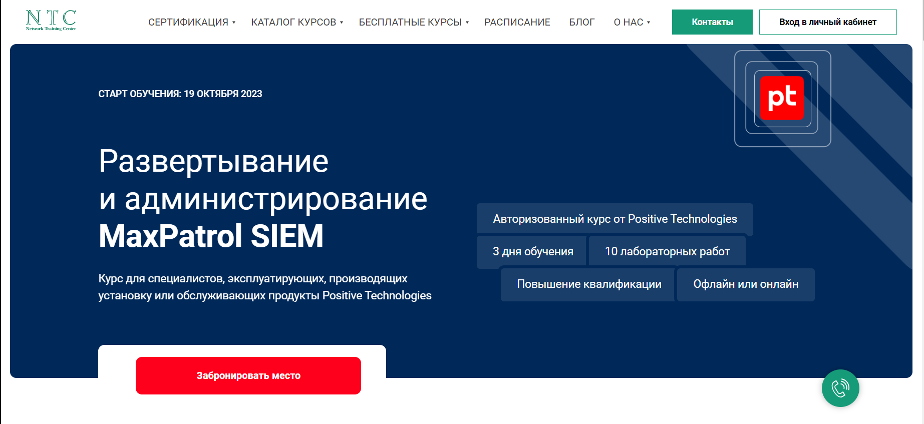
Task: Go to the РАСПИСАНИЕ page
Action: point(517,22)
